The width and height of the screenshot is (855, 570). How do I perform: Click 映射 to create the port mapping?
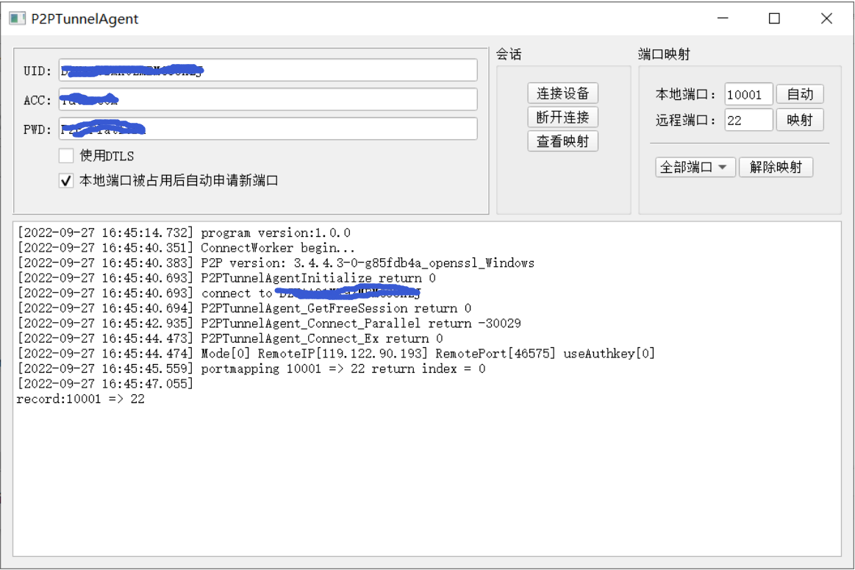coord(800,119)
